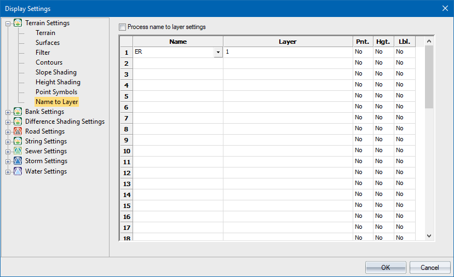Open the Height Shading settings page
454x277 pixels.
[58, 82]
